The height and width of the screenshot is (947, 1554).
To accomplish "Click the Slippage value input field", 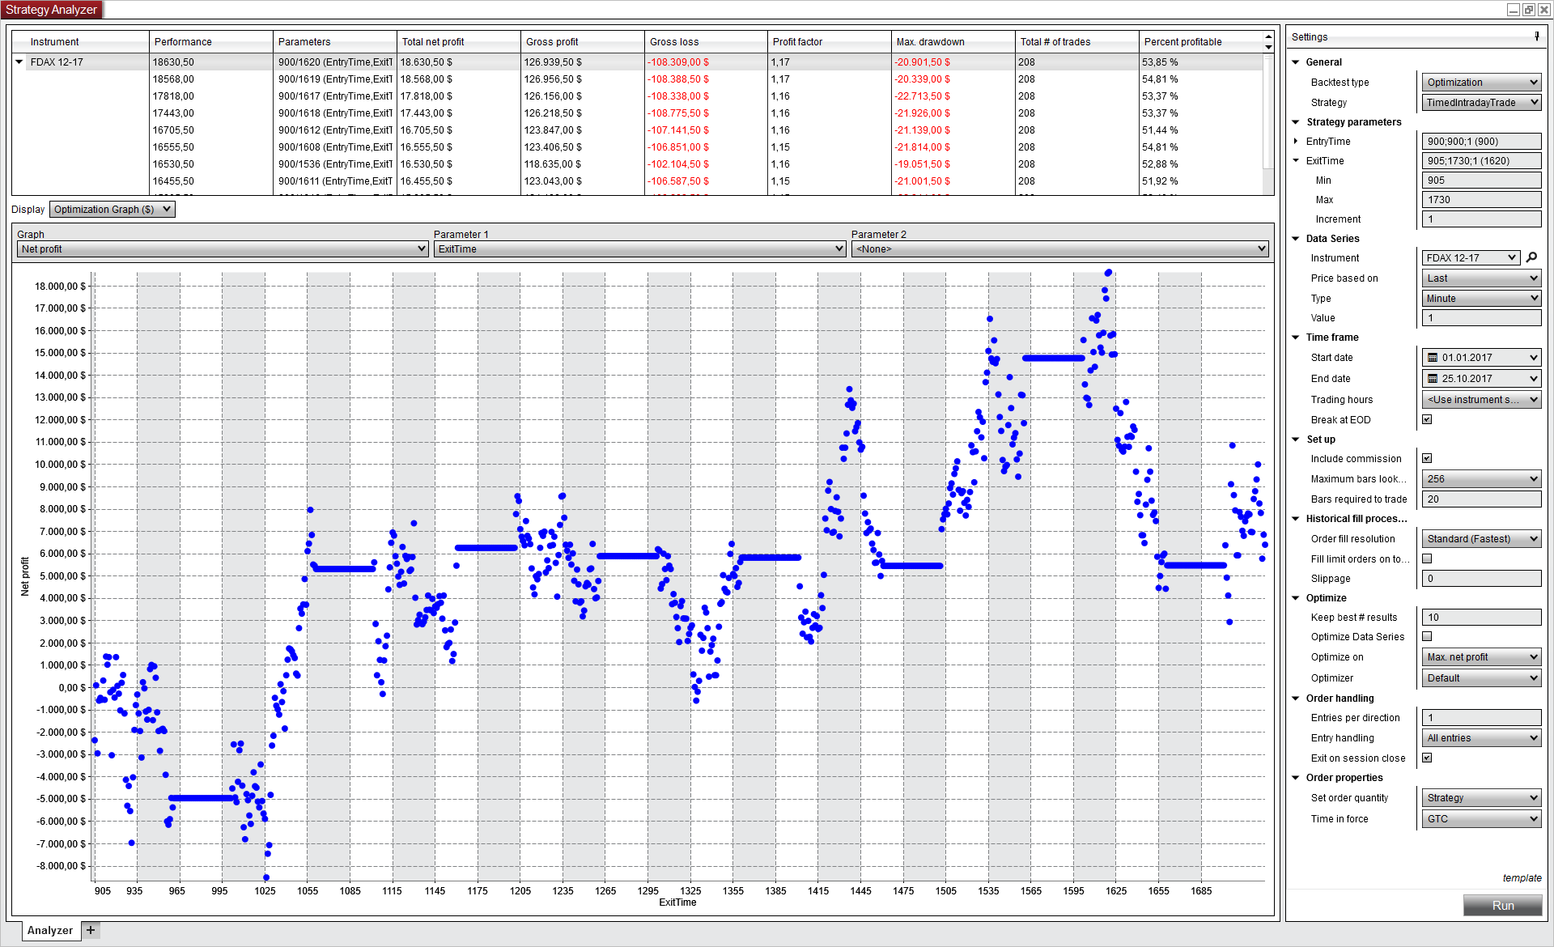I will tap(1481, 579).
